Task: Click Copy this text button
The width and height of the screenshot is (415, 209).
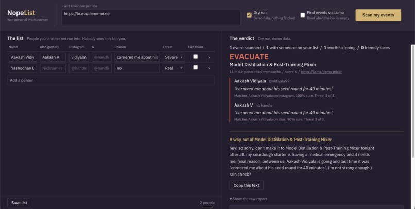Action: (246, 185)
